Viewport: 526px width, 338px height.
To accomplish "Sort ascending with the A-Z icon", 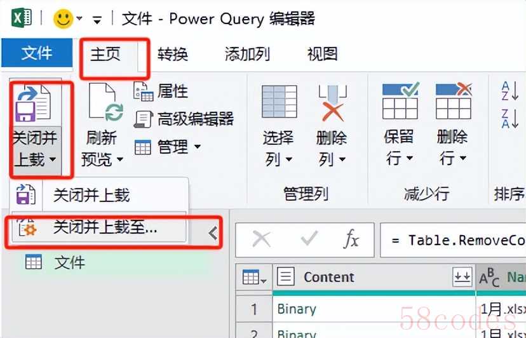I will 509,90.
